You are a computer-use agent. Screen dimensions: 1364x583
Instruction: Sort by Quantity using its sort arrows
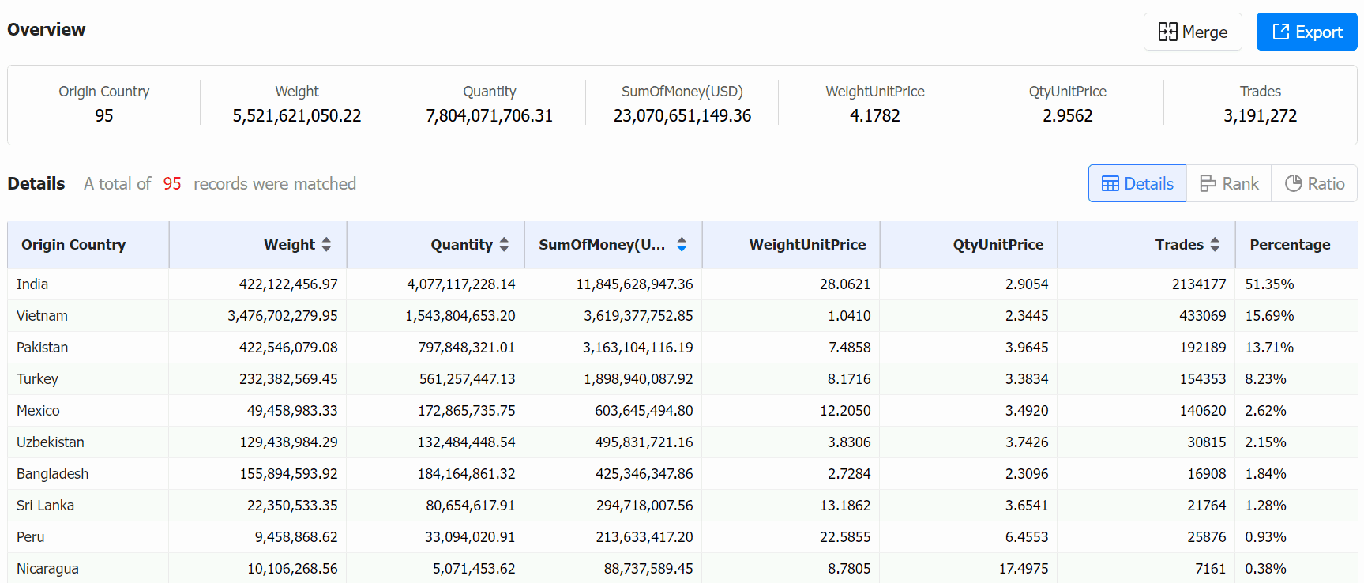click(504, 245)
